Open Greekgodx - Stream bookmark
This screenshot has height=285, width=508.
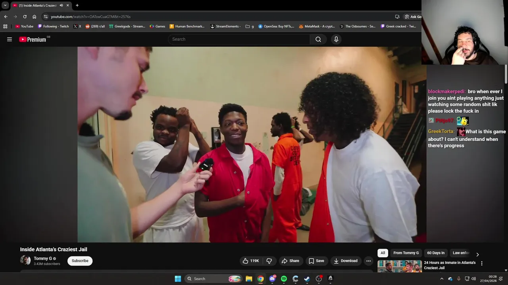coord(127,27)
